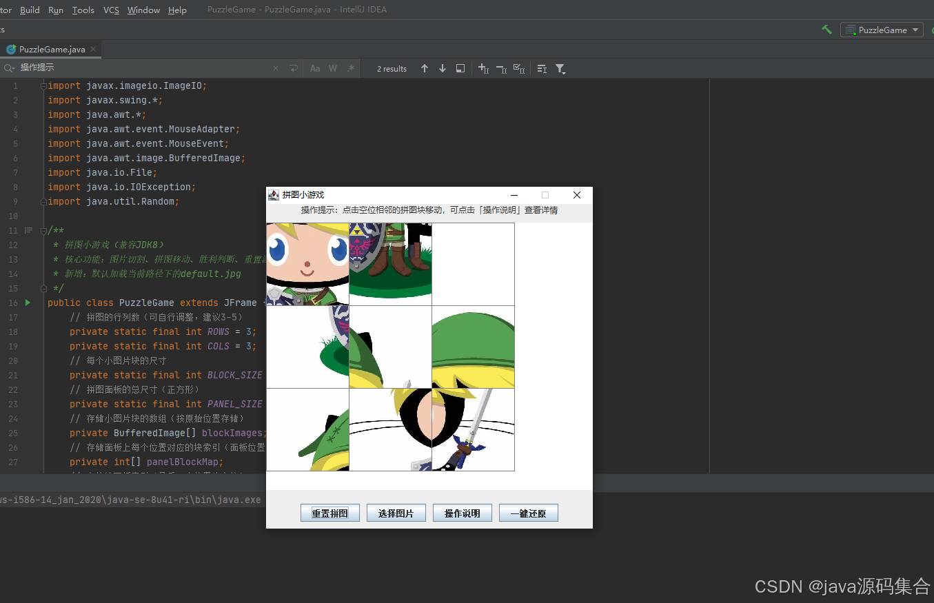Screen dimensions: 934x603
Task: Click the green hat tile with yellow hair
Action: (x=473, y=347)
